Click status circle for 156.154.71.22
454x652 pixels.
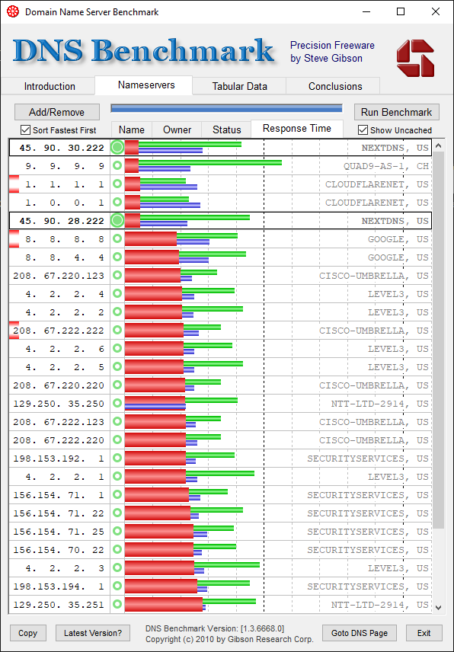[117, 513]
